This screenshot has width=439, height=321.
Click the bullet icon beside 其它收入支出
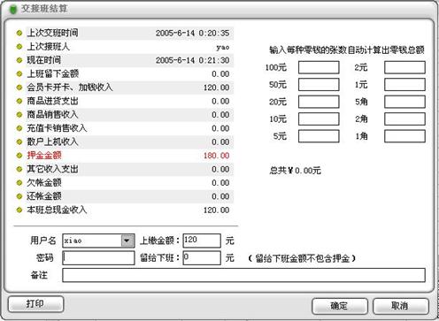click(19, 169)
